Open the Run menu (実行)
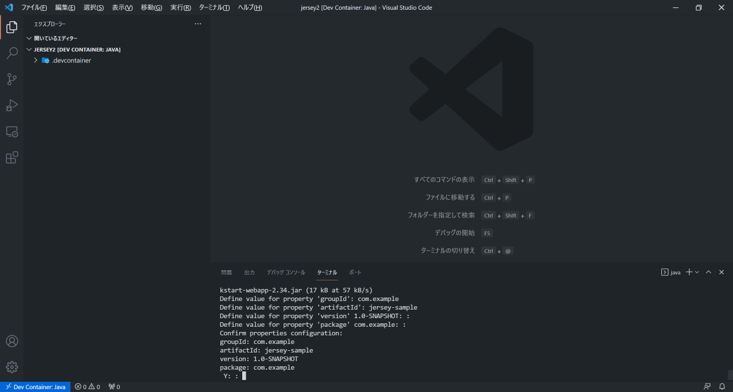This screenshot has width=733, height=392. (180, 7)
